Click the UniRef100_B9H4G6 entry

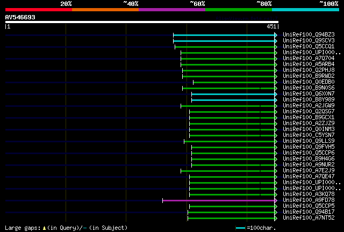point(309,159)
